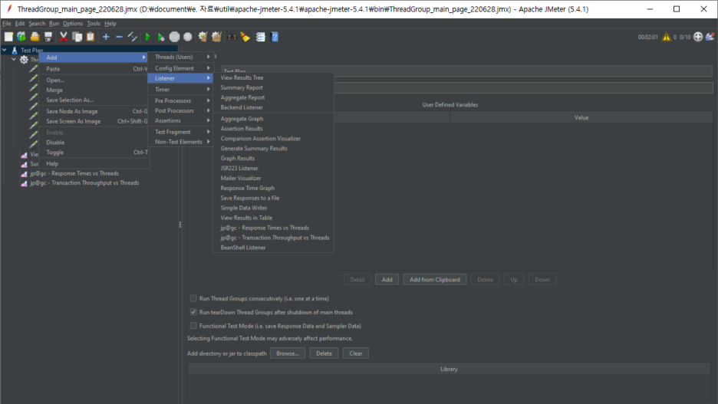Click the Save floppy disk icon
The width and height of the screenshot is (718, 404).
tap(48, 37)
